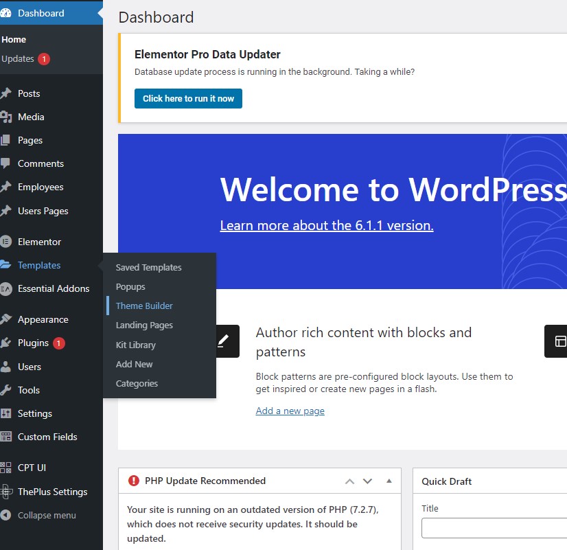The width and height of the screenshot is (567, 550).
Task: Click the Elementor logo icon
Action: point(5,242)
